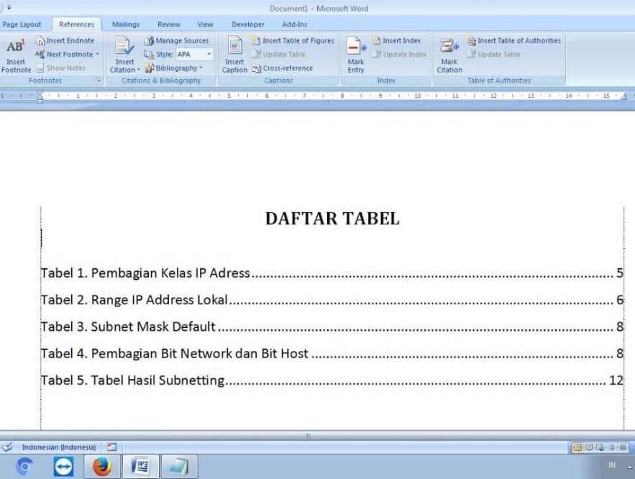Open the blue circular browser in taskbar
This screenshot has height=479, width=635.
click(24, 467)
